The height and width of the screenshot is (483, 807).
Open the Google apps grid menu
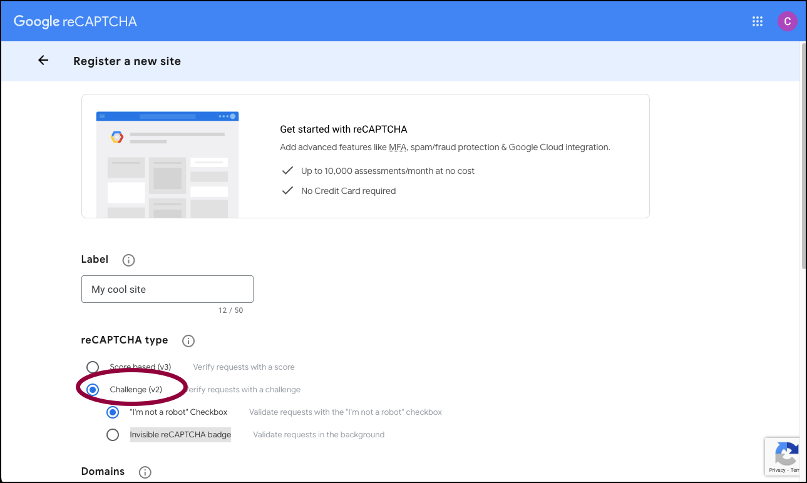758,22
